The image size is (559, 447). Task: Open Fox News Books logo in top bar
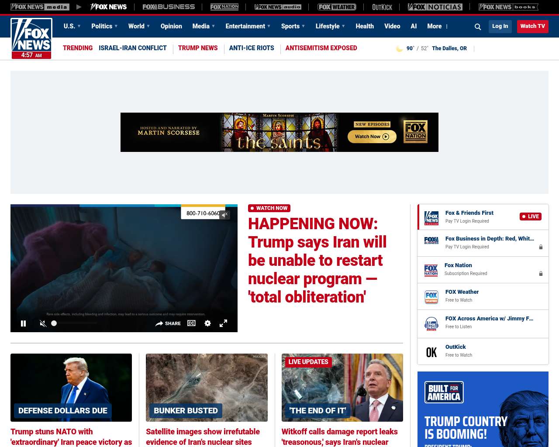(x=508, y=7)
